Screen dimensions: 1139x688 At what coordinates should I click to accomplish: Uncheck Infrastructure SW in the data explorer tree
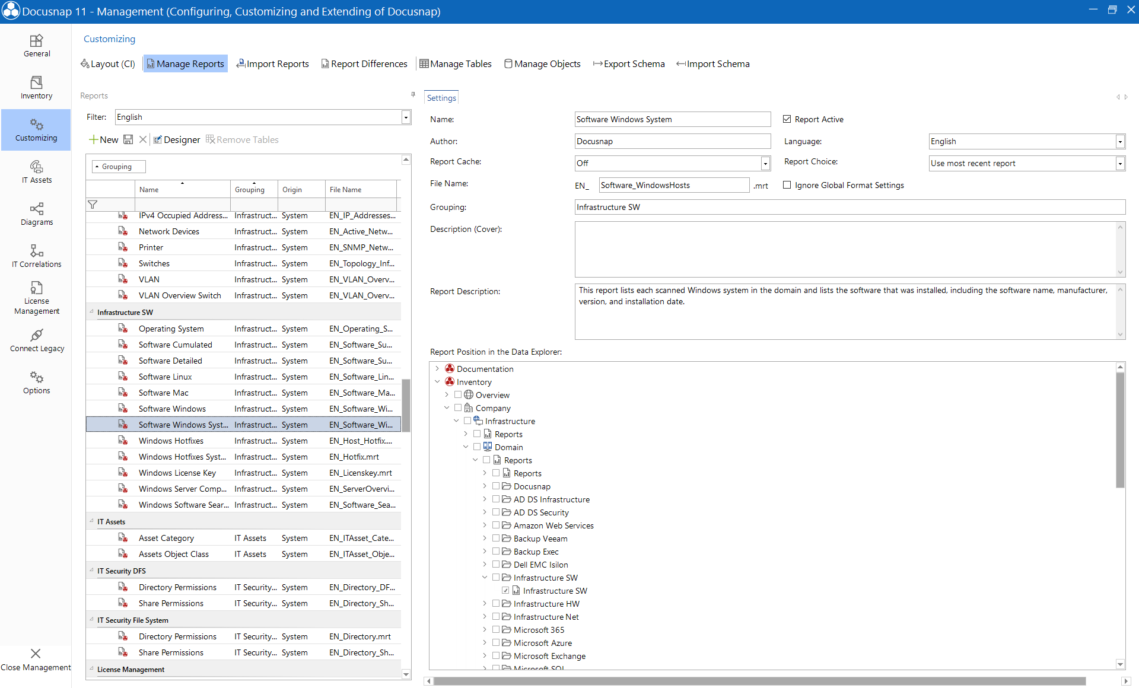(506, 590)
